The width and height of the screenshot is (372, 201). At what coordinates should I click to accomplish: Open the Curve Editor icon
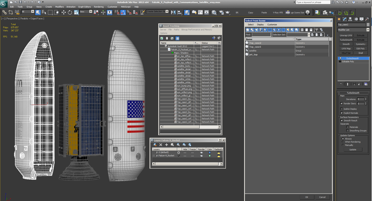coord(200,12)
